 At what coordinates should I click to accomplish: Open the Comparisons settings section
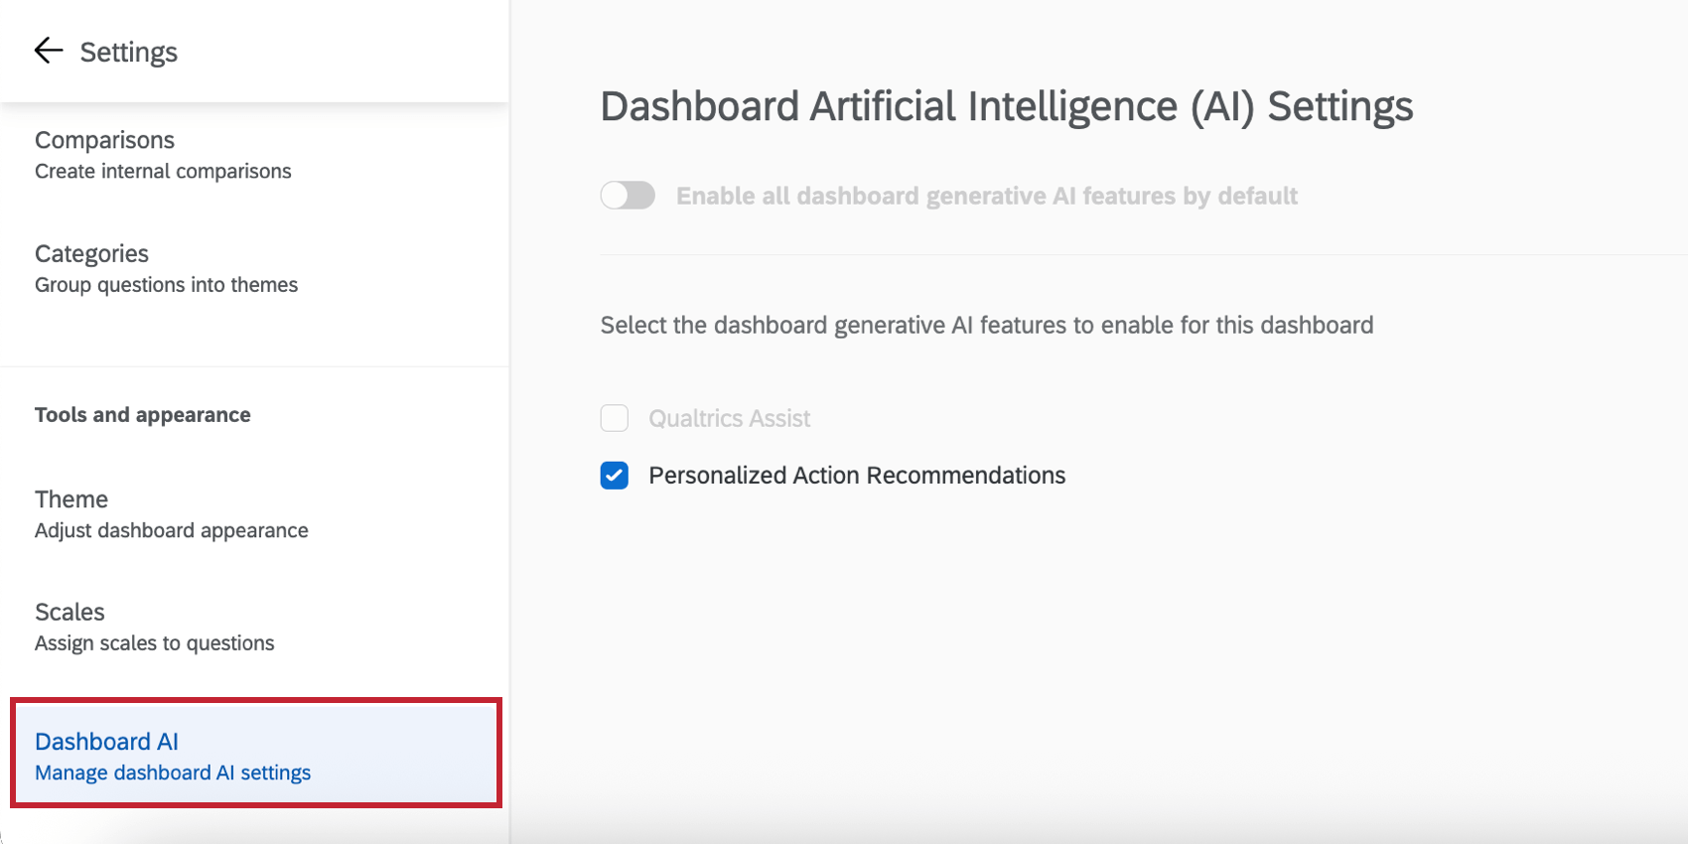pyautogui.click(x=104, y=140)
